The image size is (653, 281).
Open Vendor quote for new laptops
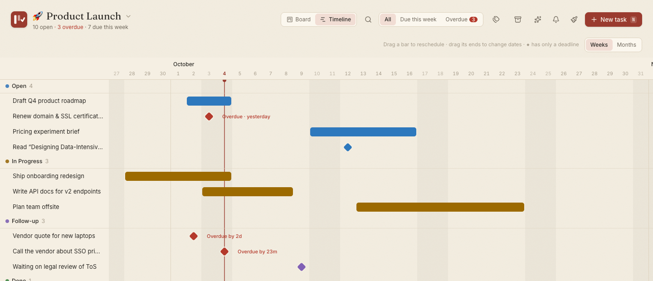54,236
